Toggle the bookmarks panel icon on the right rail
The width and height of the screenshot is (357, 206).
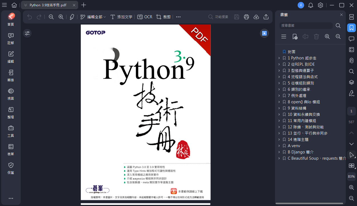pos(351,28)
